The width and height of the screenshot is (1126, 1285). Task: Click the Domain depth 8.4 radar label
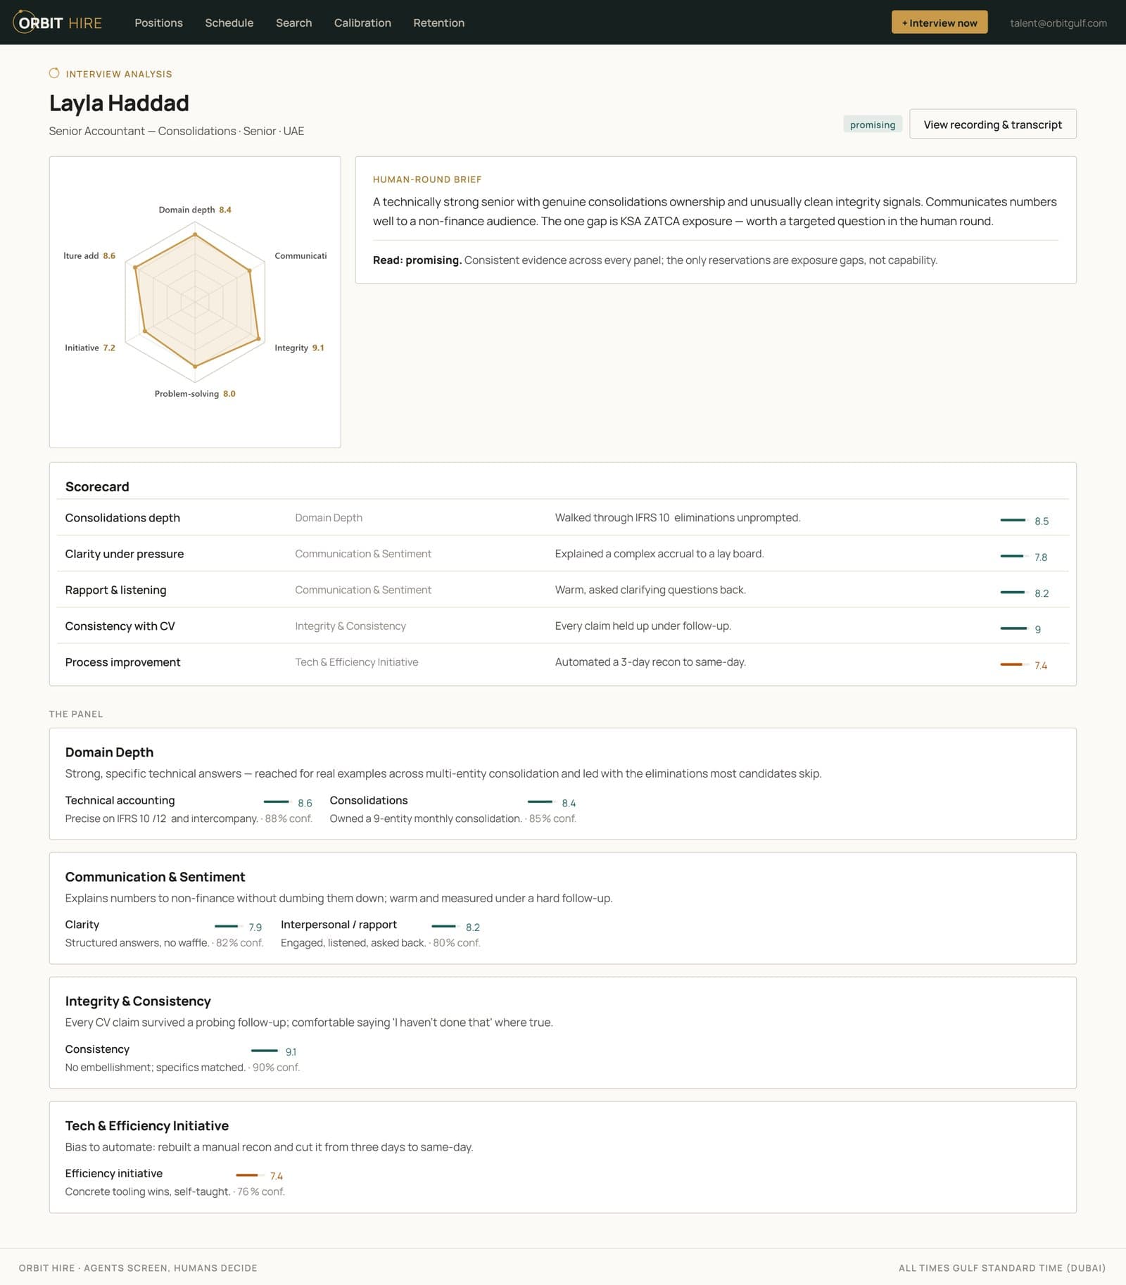click(195, 210)
